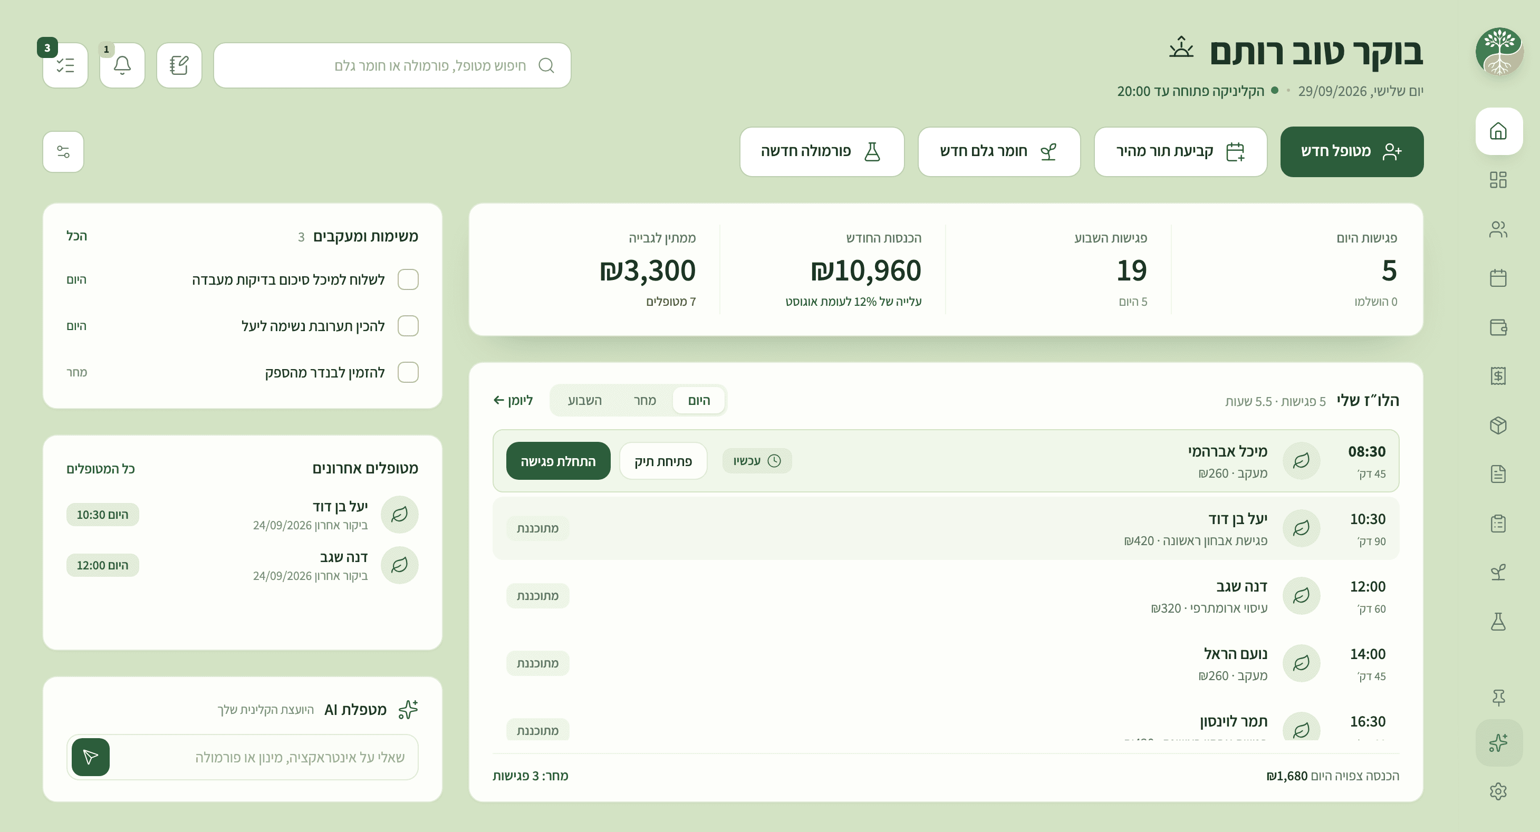
Task: Click the קביעת תור מהיר button
Action: (1180, 152)
